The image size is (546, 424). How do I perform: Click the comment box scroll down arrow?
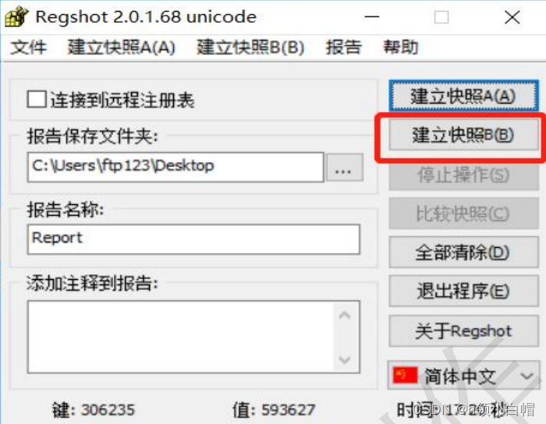coord(345,359)
